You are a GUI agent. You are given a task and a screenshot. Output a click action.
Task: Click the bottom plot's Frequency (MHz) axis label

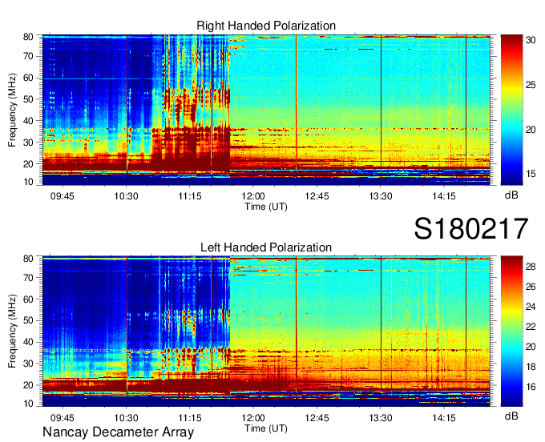(x=12, y=331)
